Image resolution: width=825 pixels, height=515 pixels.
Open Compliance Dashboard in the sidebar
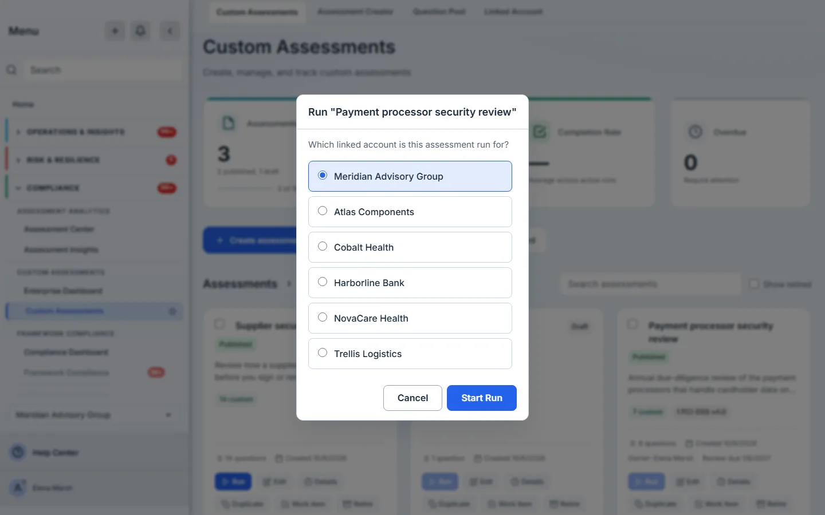[x=66, y=352]
